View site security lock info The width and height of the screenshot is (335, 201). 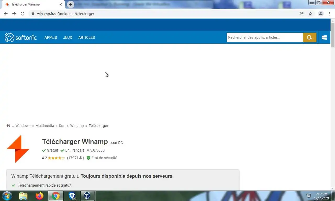click(x=33, y=14)
